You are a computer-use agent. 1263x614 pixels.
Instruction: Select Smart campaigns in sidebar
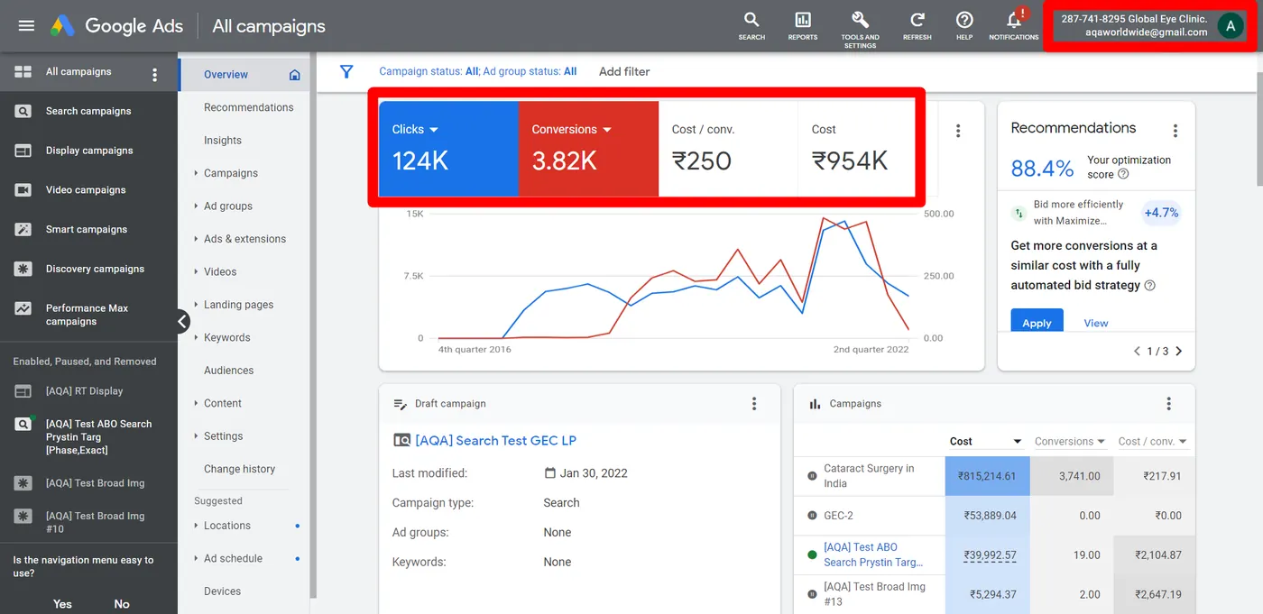pos(88,229)
